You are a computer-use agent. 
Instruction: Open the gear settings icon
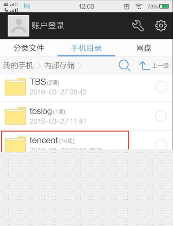tap(161, 26)
